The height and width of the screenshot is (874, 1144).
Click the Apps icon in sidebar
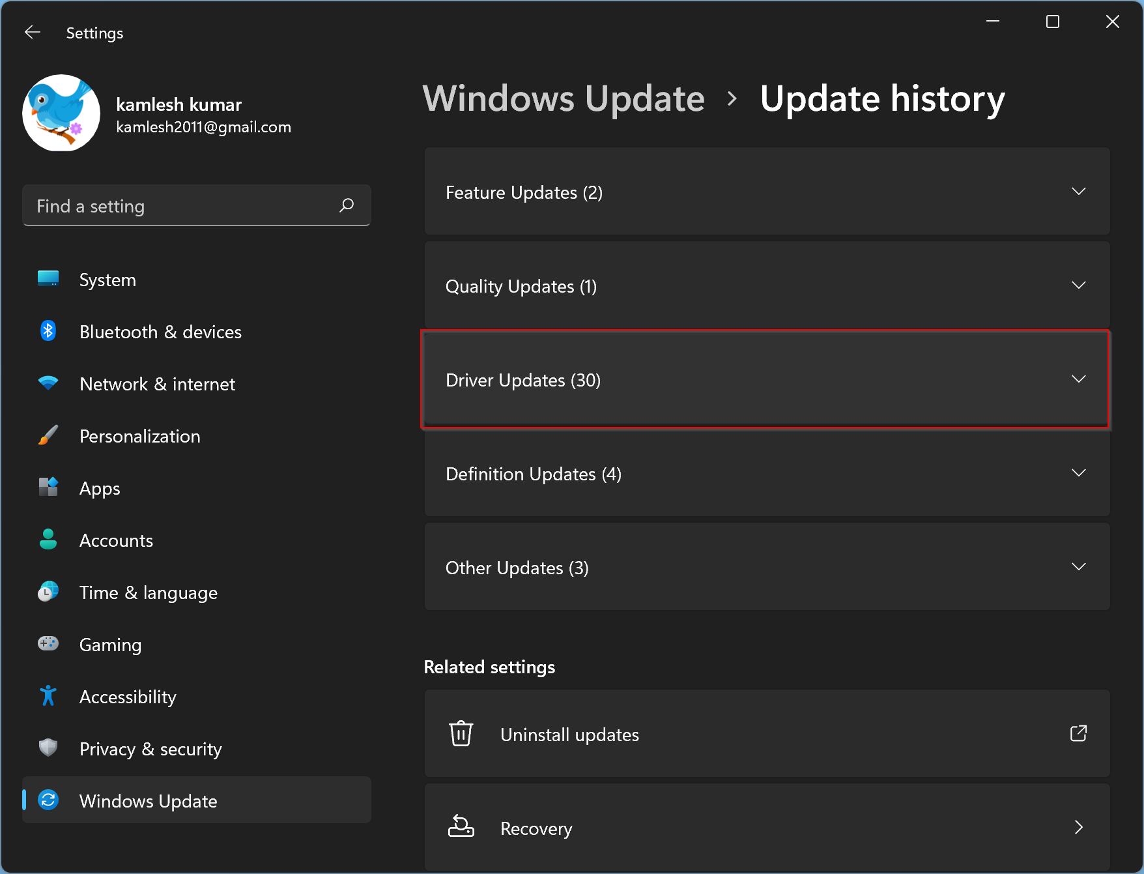48,488
